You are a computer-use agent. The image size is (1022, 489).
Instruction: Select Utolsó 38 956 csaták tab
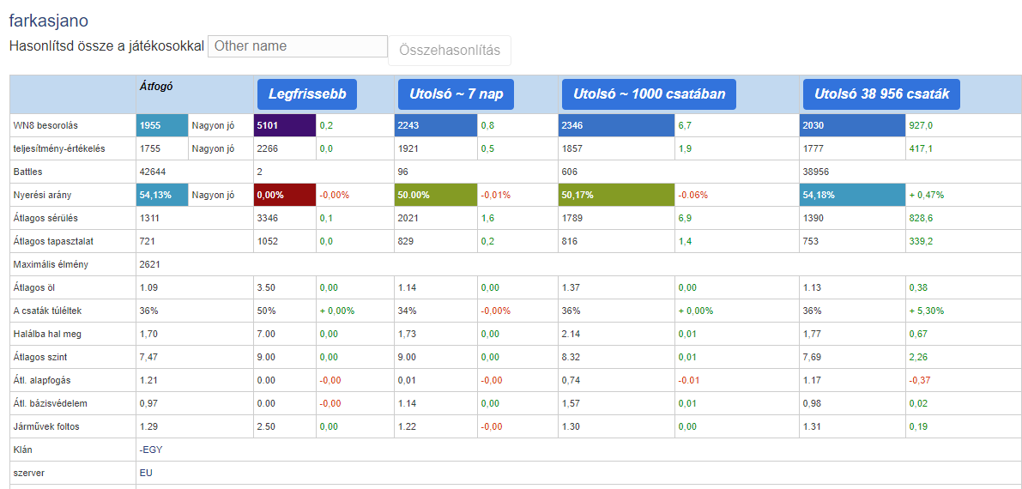881,94
